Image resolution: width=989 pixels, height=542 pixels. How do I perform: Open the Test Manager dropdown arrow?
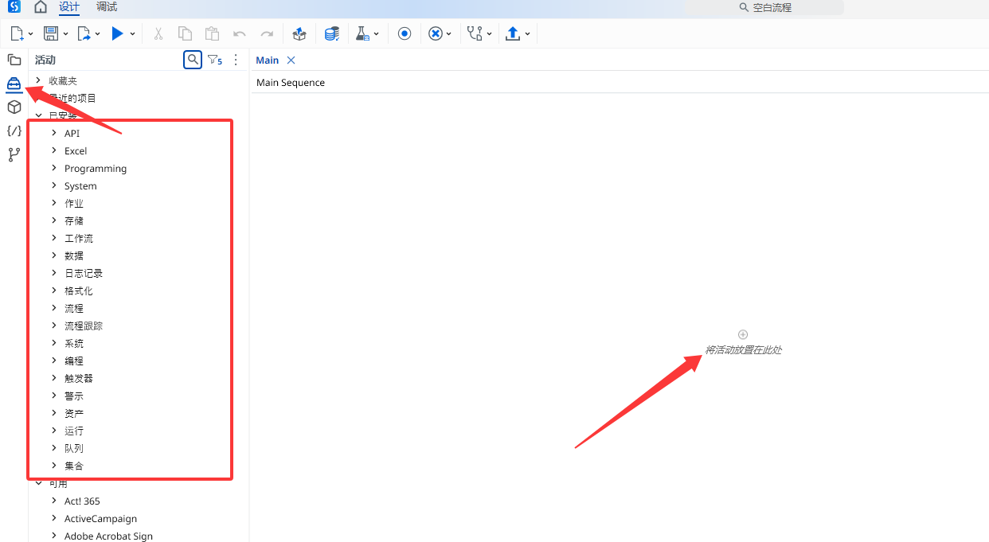376,34
